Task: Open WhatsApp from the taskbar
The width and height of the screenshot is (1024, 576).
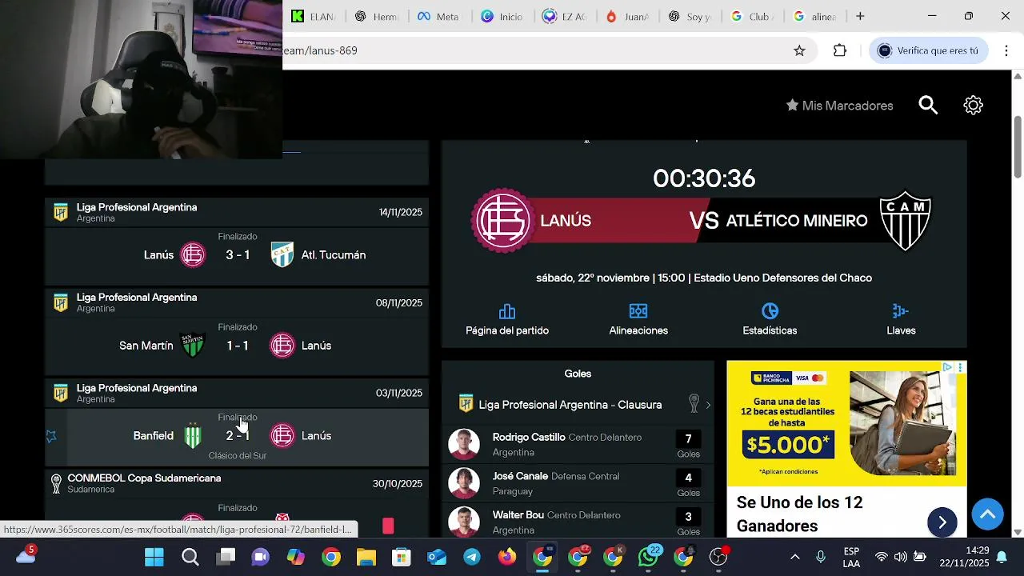Action: click(x=648, y=557)
